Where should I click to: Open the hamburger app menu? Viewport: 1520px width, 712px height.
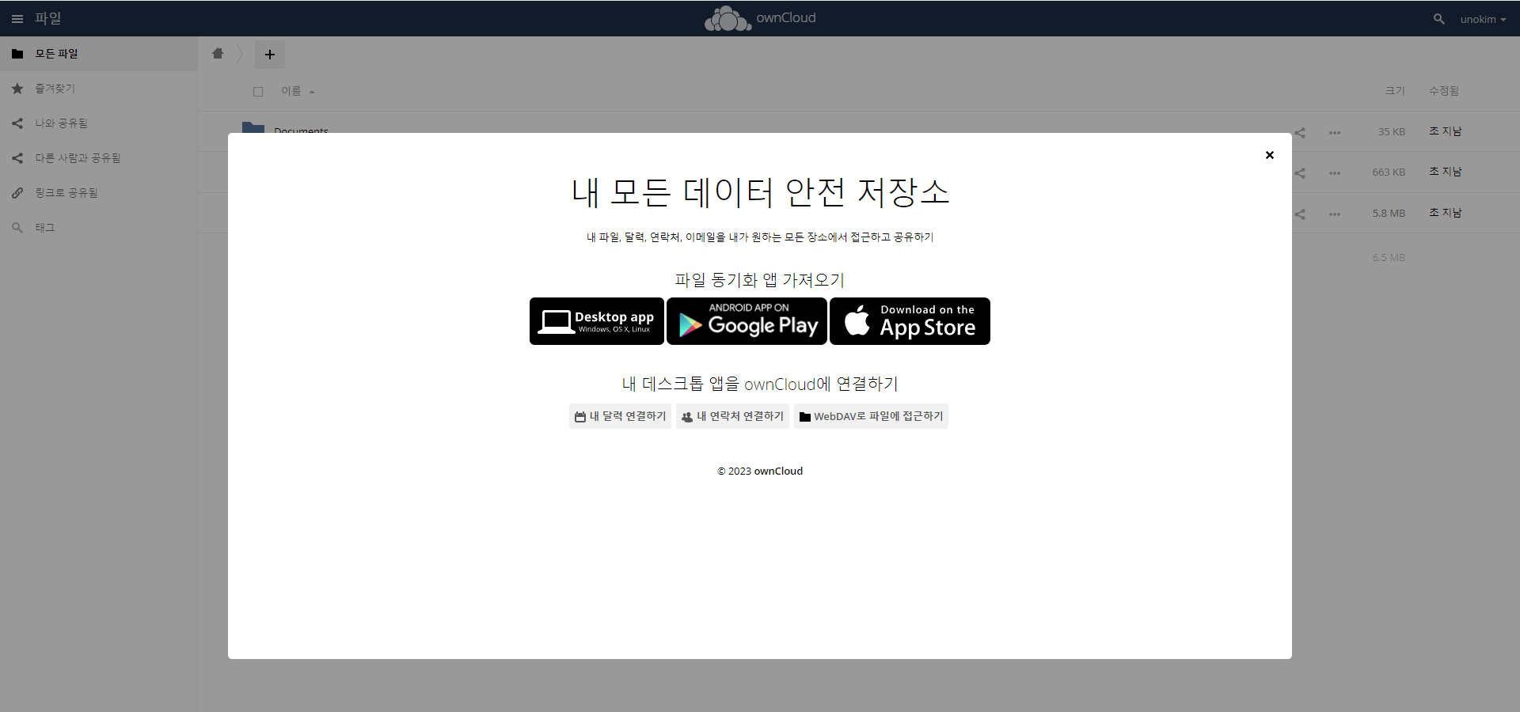(x=17, y=19)
